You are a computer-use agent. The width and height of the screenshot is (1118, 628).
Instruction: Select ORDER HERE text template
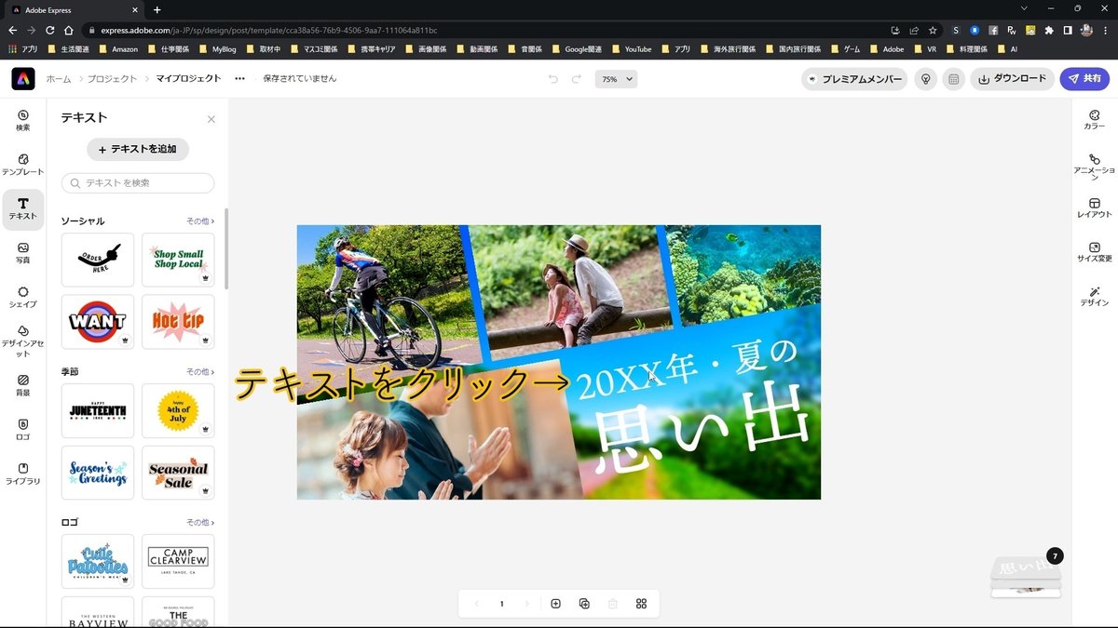[98, 260]
